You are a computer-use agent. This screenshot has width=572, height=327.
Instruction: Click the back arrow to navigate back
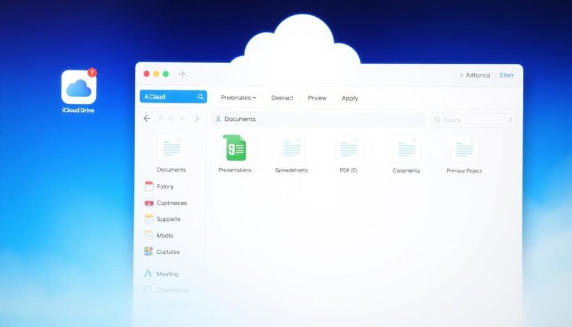[147, 119]
